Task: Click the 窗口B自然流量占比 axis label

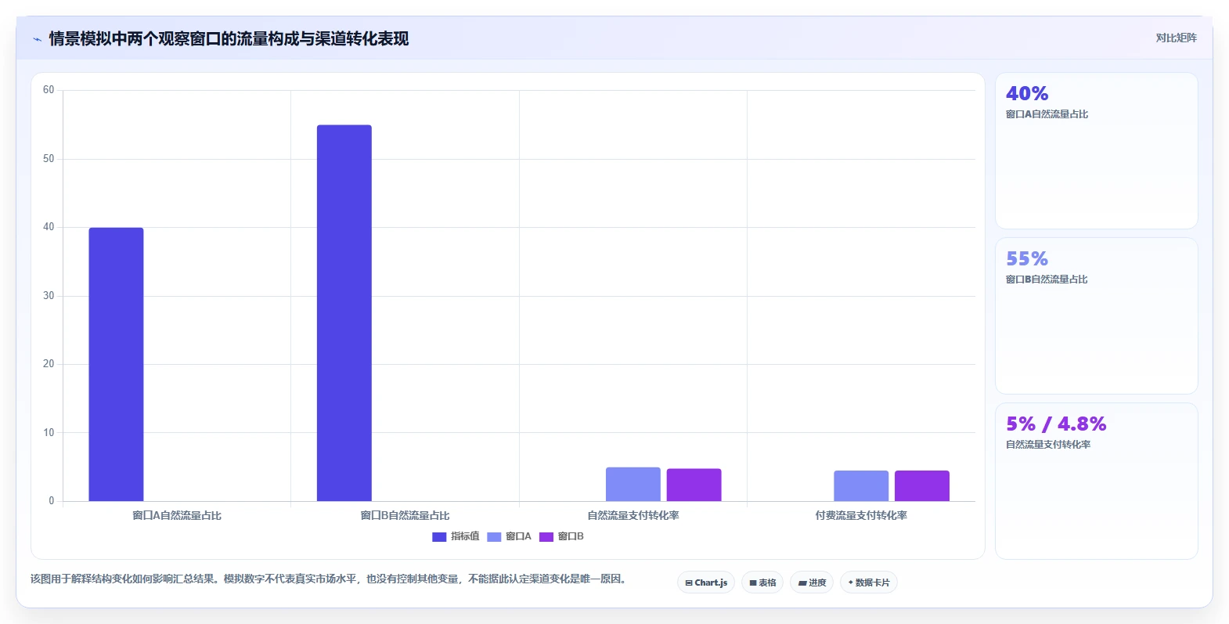Action: pyautogui.click(x=405, y=516)
